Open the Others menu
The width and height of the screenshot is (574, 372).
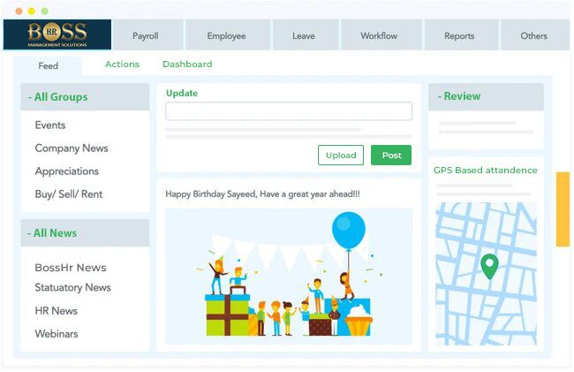coord(534,35)
